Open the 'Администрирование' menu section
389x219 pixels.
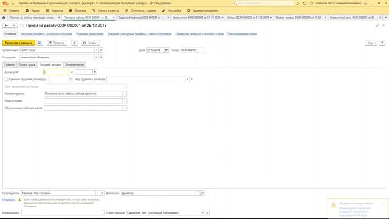[202, 10]
